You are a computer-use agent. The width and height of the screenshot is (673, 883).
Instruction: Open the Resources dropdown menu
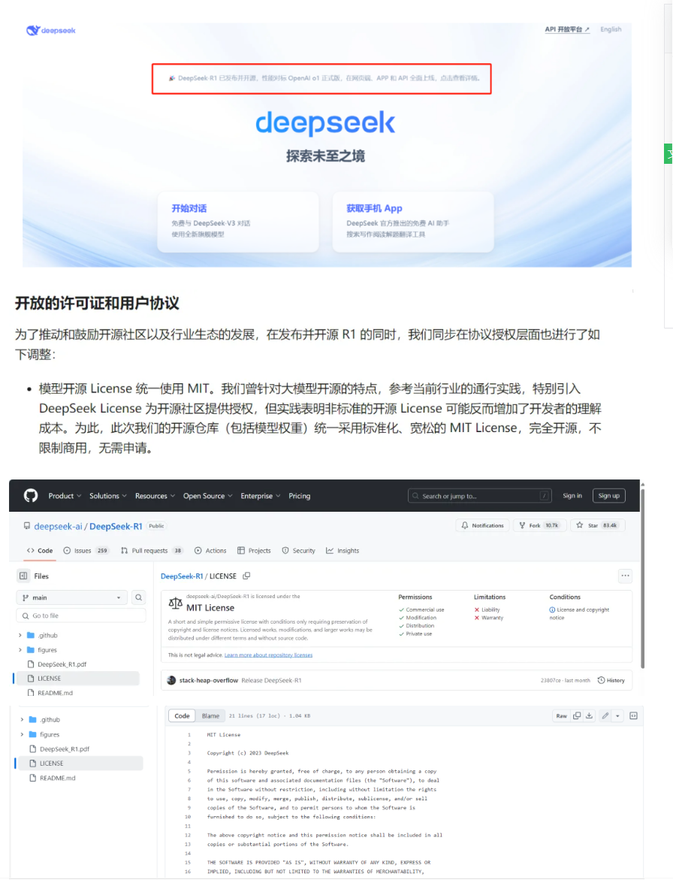coord(155,496)
